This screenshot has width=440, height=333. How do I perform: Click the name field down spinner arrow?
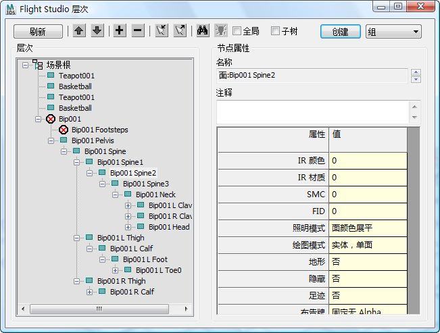pyautogui.click(x=416, y=80)
